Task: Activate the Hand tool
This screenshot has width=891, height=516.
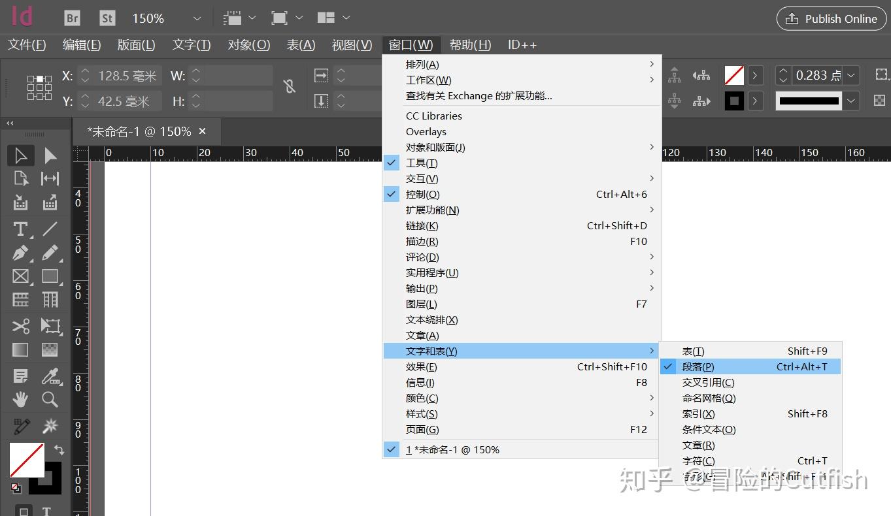Action: coord(20,399)
